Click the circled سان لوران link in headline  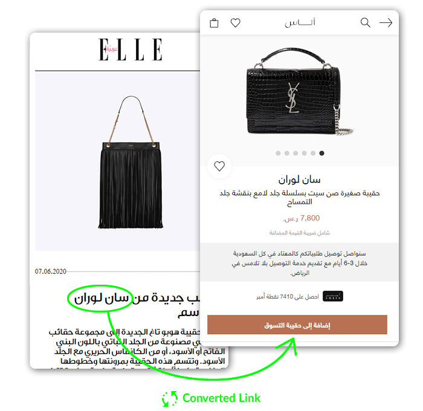pyautogui.click(x=102, y=298)
